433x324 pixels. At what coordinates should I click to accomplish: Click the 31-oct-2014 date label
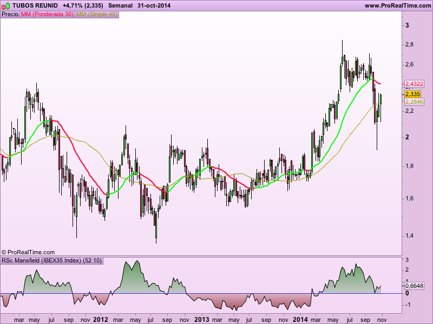154,5
